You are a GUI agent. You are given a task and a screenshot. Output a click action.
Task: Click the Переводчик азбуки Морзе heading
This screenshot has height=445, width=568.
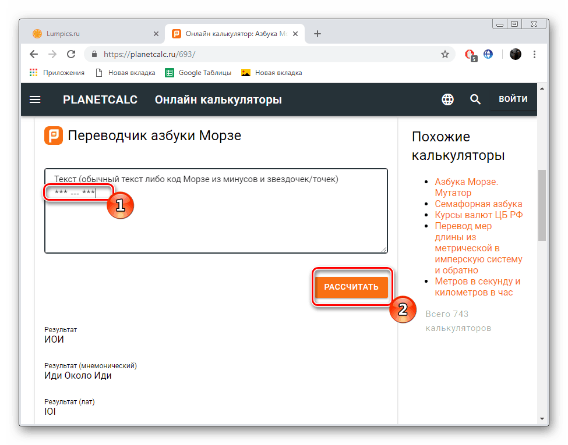coord(155,136)
